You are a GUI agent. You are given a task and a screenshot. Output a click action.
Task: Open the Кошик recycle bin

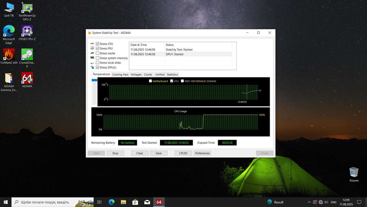[x=354, y=175]
